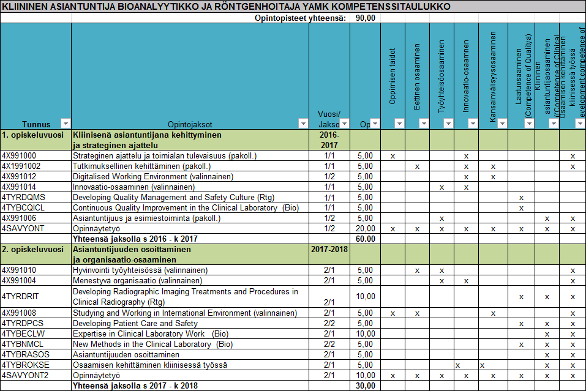Select the Developing Patient Care and Safety cell
The width and height of the screenshot is (586, 391).
190,323
